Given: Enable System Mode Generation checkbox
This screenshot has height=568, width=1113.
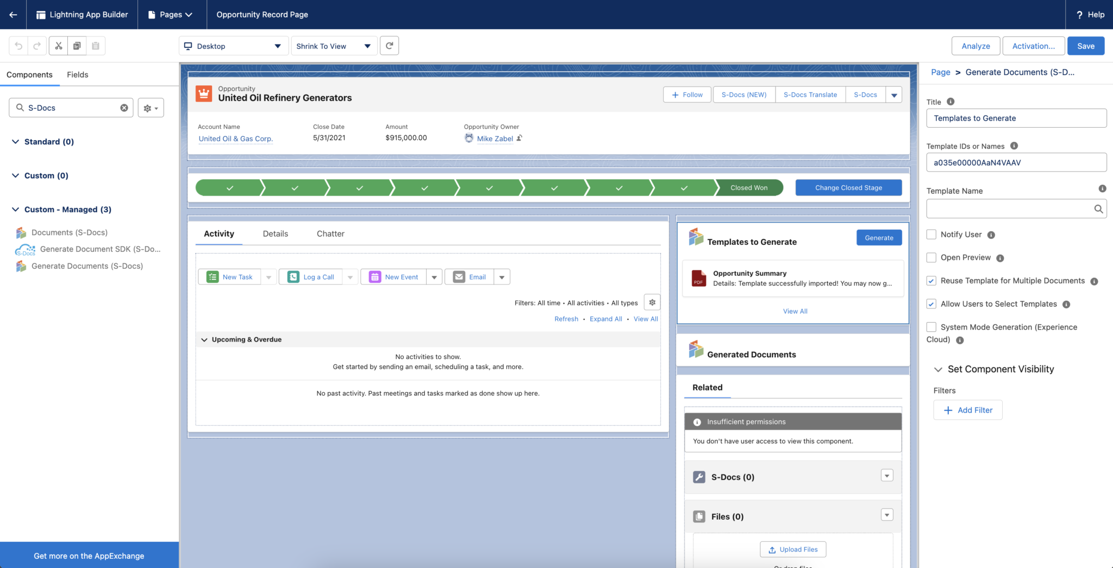Looking at the screenshot, I should (931, 327).
